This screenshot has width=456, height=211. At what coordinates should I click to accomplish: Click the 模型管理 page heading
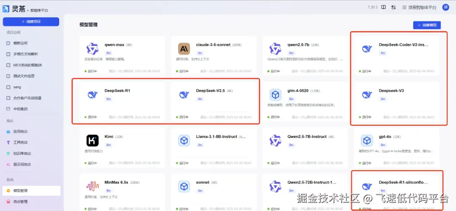click(x=88, y=25)
